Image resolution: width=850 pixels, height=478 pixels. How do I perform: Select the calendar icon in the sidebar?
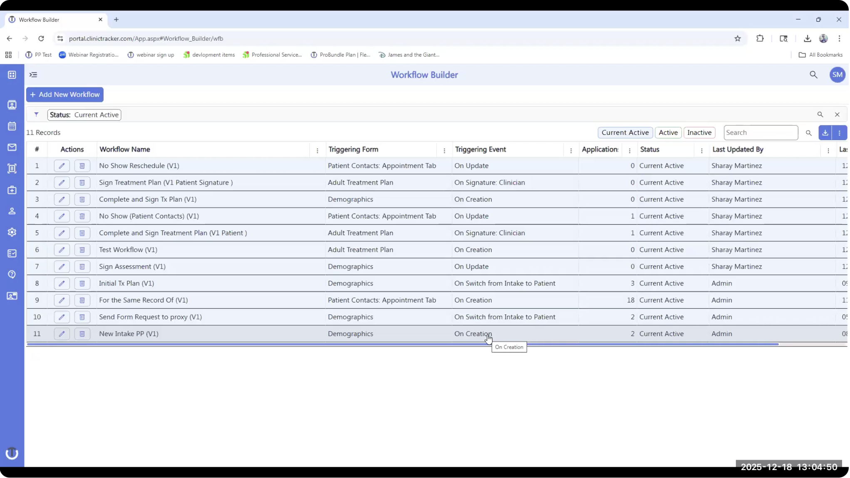tap(12, 126)
